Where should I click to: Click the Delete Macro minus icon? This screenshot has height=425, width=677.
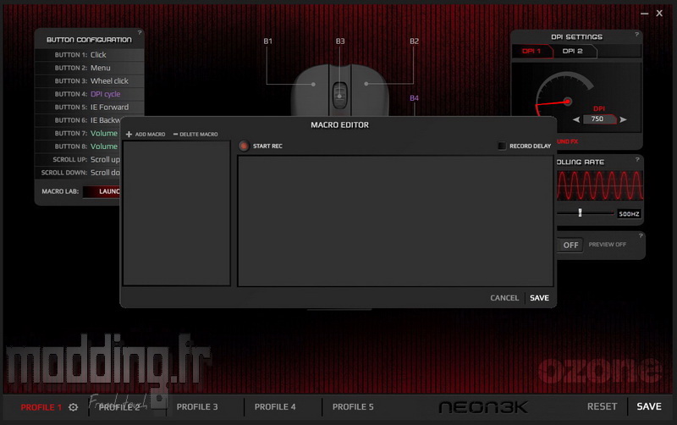click(x=175, y=135)
